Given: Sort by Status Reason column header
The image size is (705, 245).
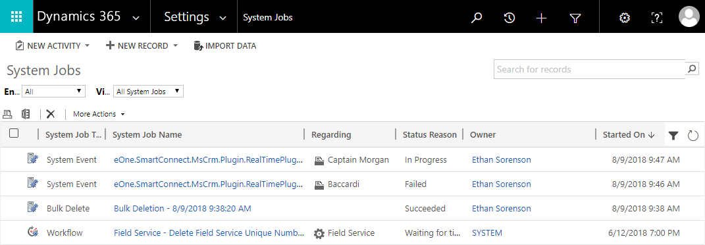Looking at the screenshot, I should point(429,135).
